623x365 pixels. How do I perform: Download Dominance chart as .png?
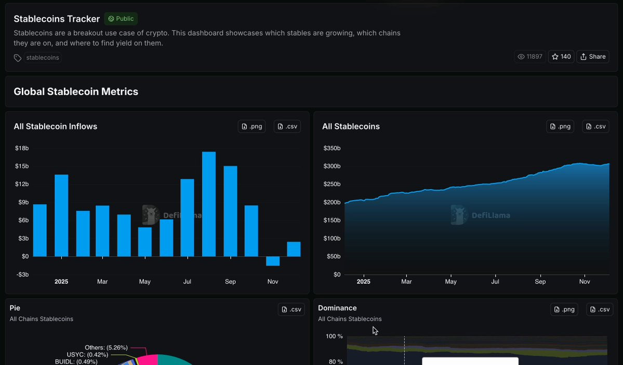pos(564,310)
